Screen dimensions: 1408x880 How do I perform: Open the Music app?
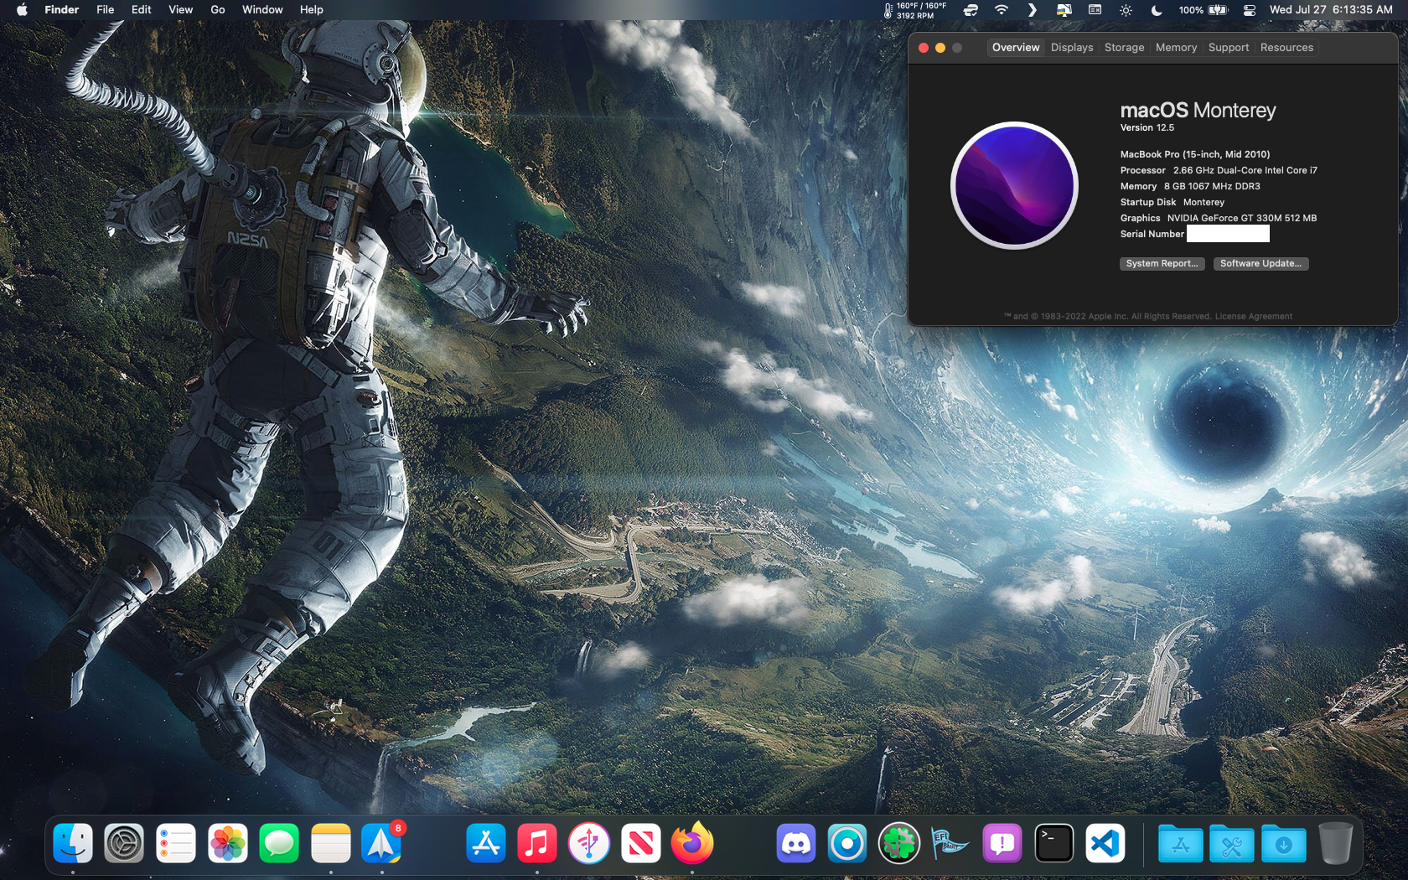point(537,843)
